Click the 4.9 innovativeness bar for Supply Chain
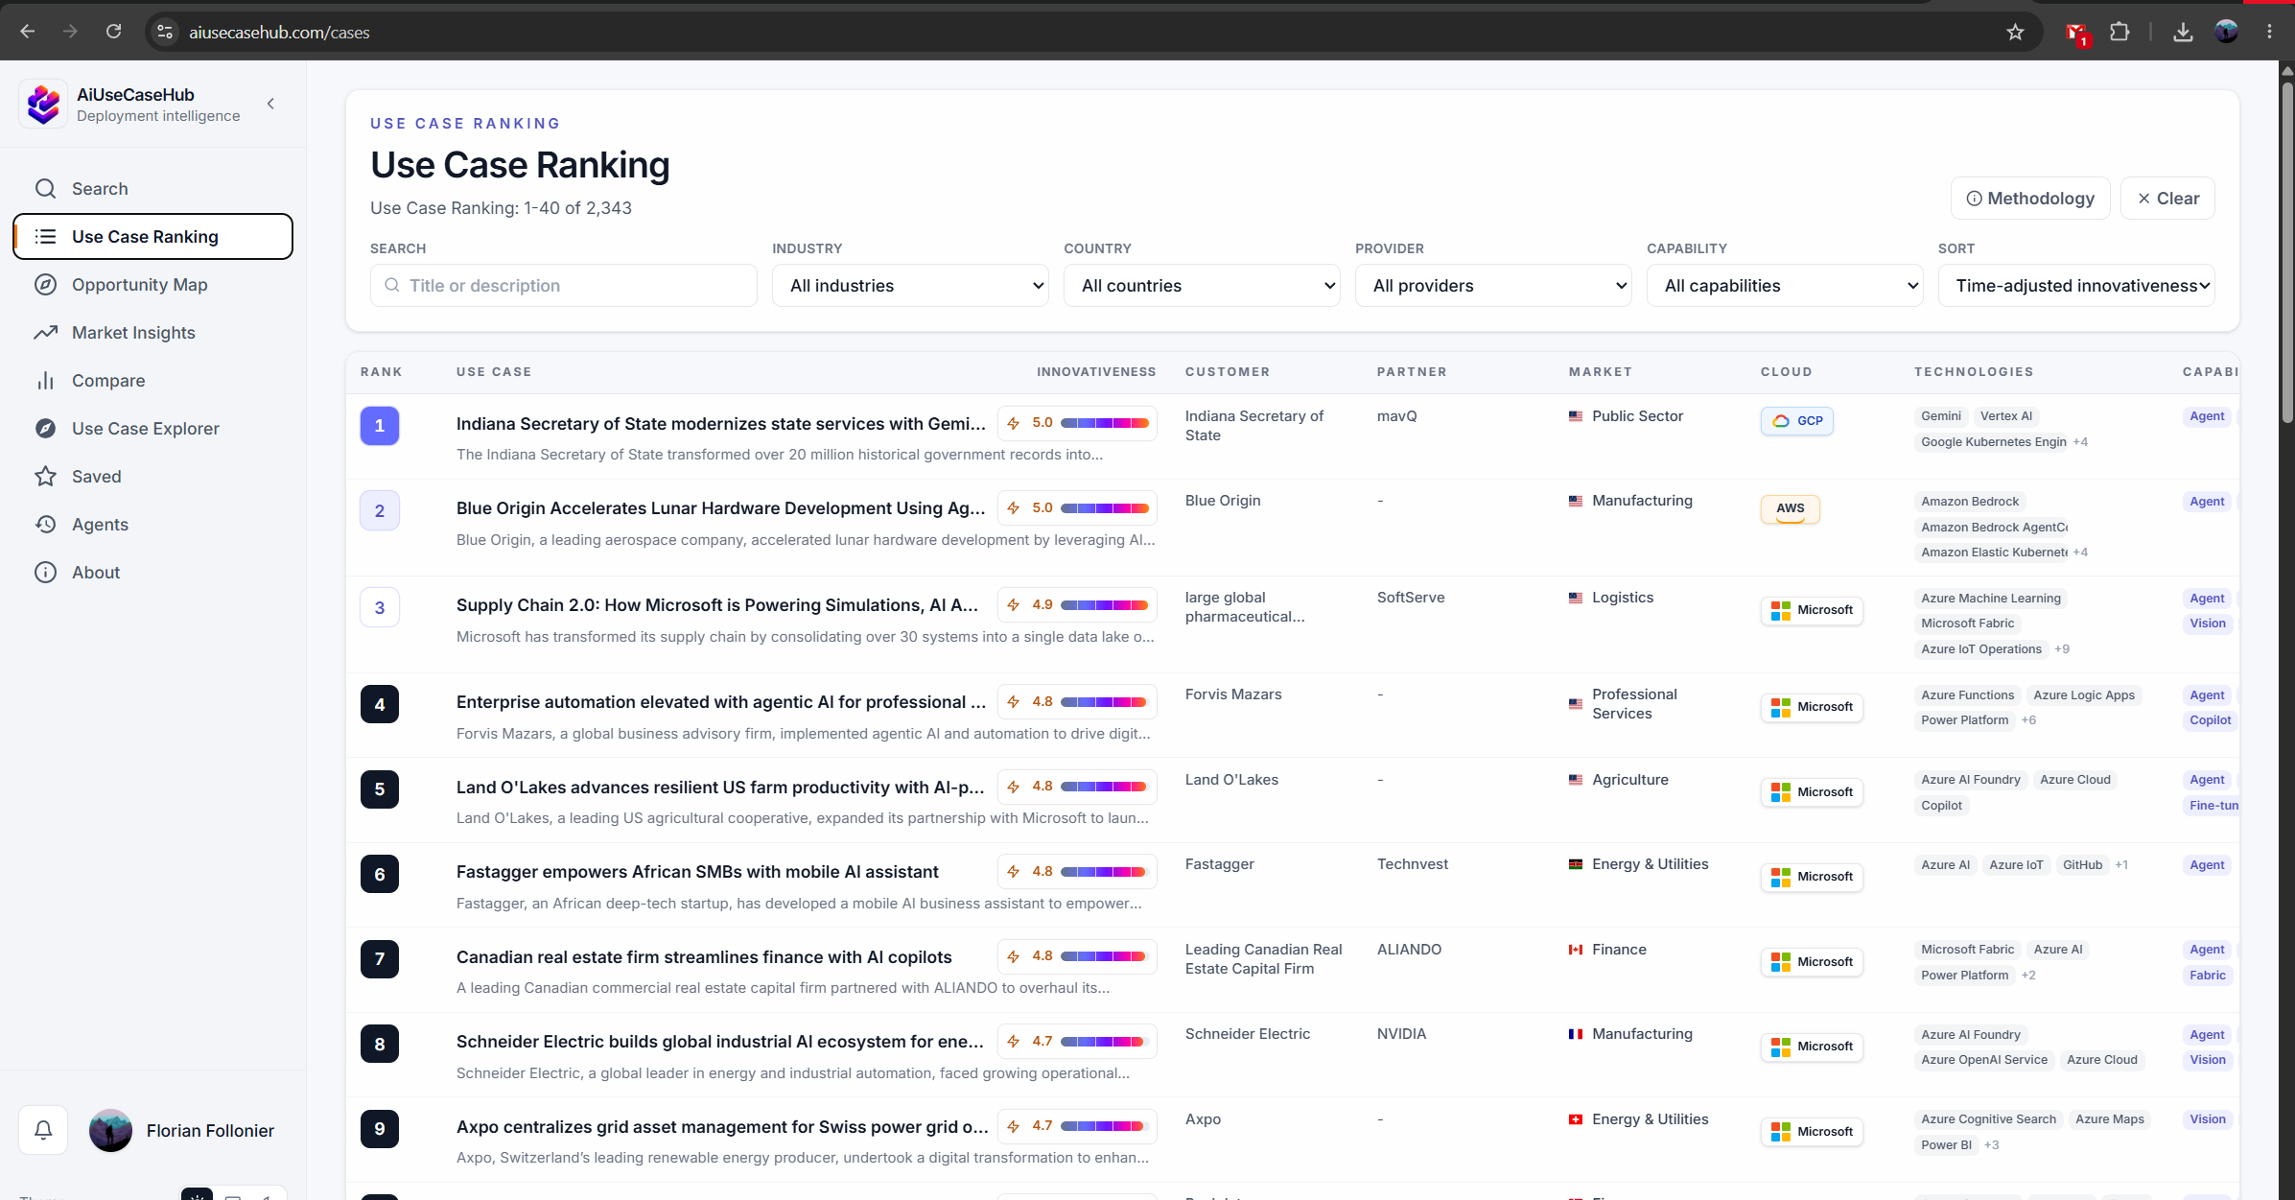 1105,605
